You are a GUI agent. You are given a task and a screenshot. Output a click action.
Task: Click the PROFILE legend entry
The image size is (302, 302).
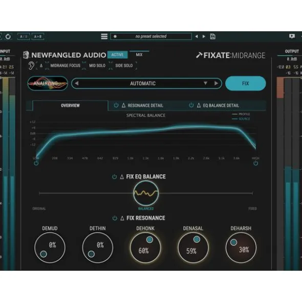pyautogui.click(x=241, y=114)
